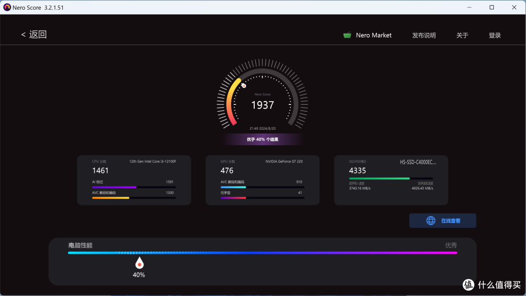Click the 优于 40% 个结果 banner

click(x=263, y=139)
